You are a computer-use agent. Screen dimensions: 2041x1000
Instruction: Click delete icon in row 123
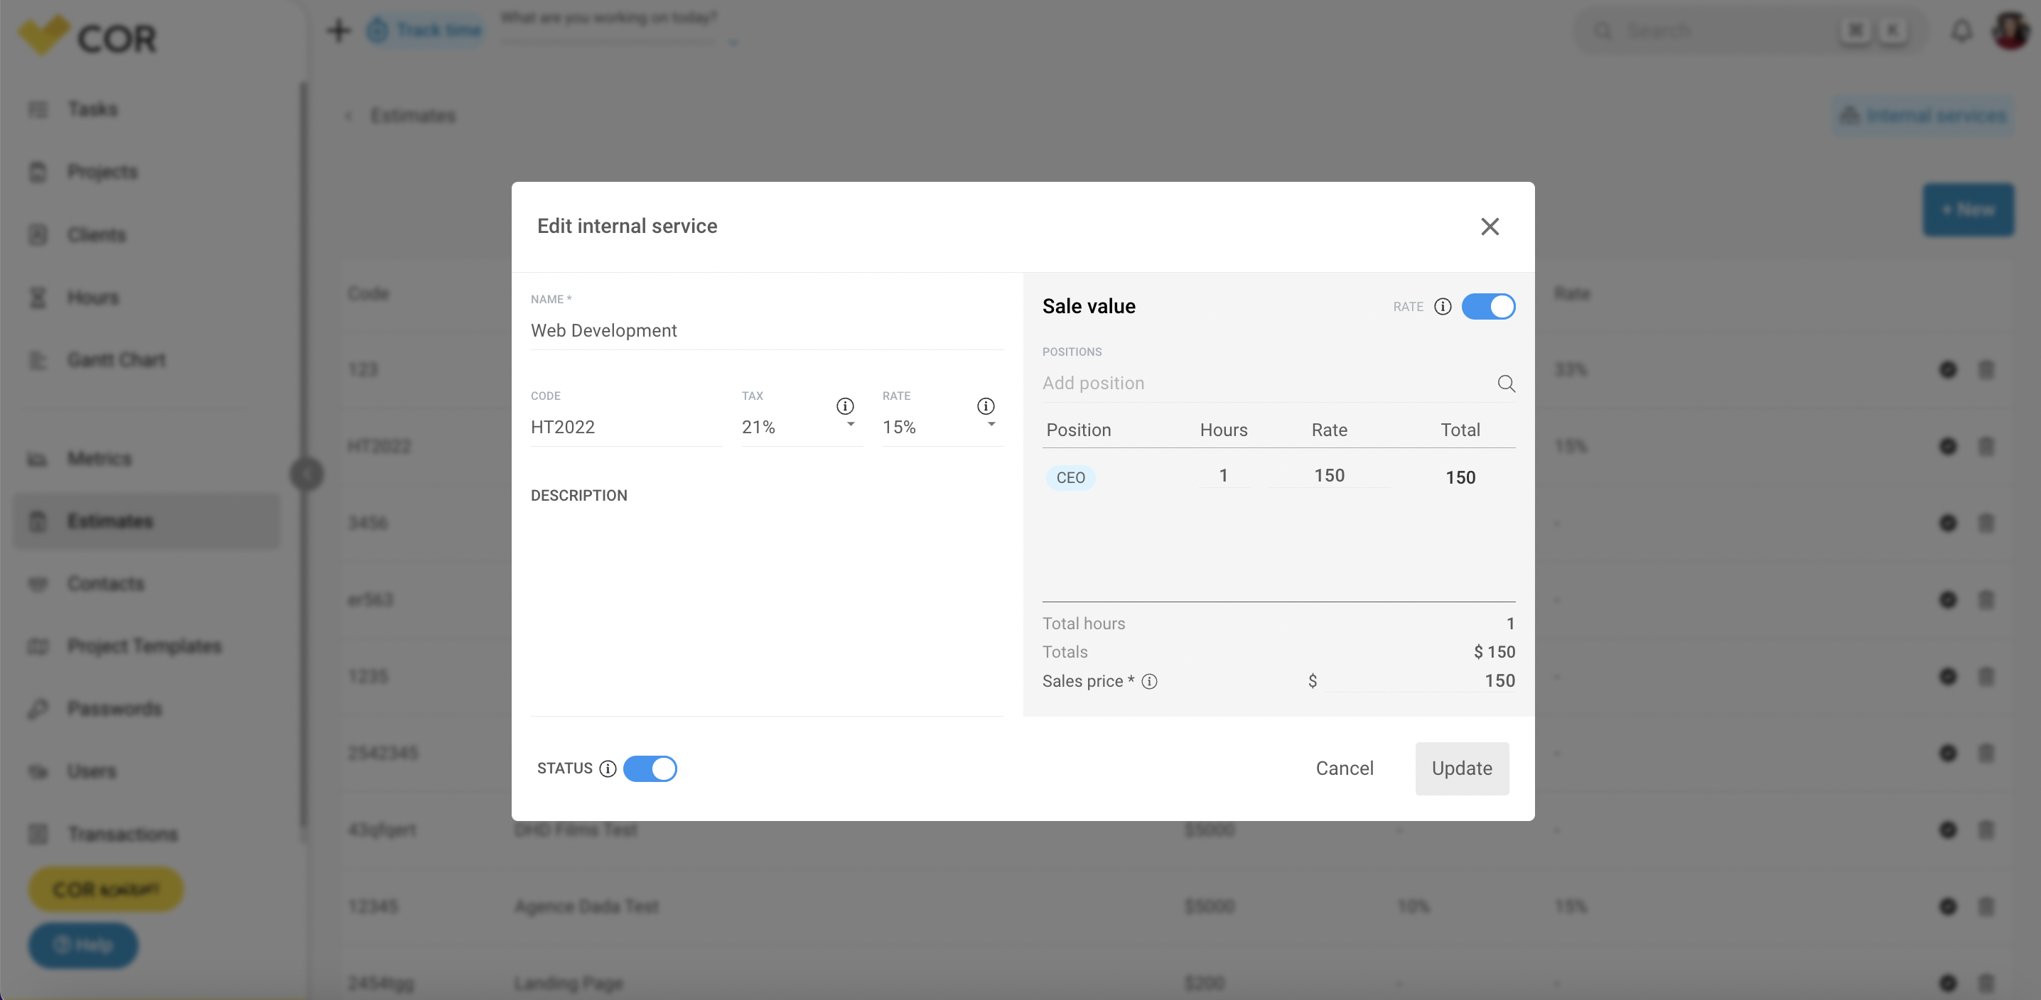pyautogui.click(x=1986, y=370)
